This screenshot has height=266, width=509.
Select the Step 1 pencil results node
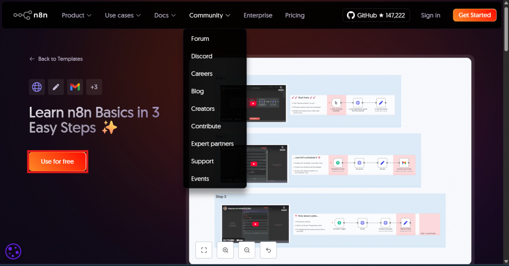[x=381, y=102]
